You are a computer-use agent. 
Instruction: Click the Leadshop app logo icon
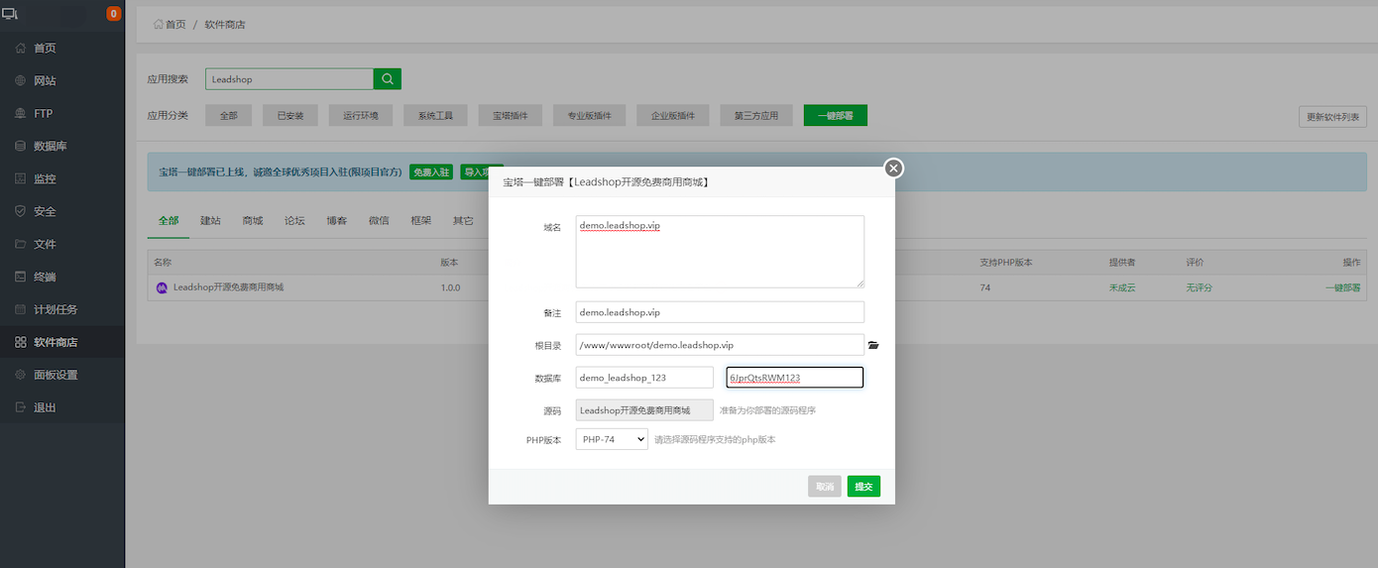163,287
